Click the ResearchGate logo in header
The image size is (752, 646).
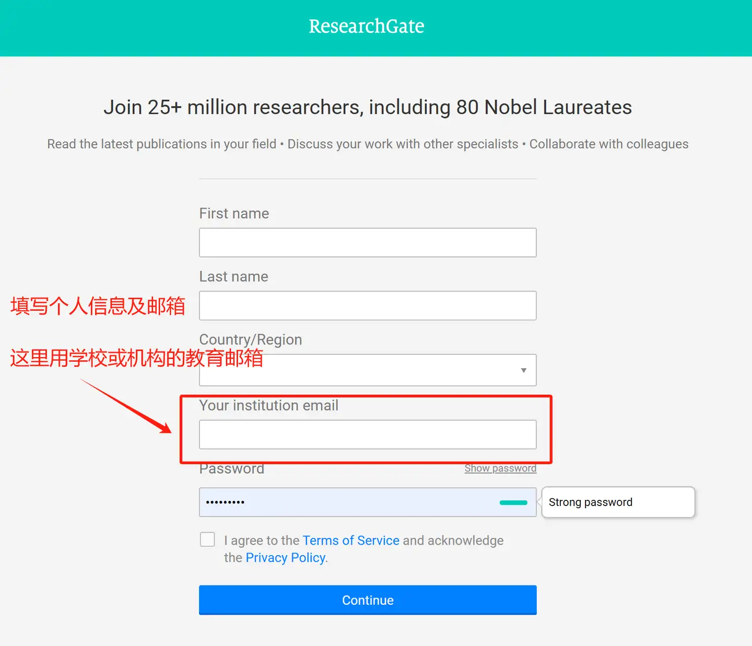367,26
